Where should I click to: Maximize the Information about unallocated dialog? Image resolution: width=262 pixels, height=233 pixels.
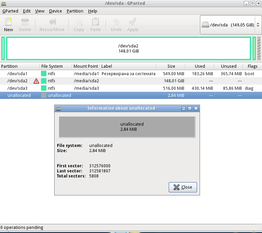(190, 108)
